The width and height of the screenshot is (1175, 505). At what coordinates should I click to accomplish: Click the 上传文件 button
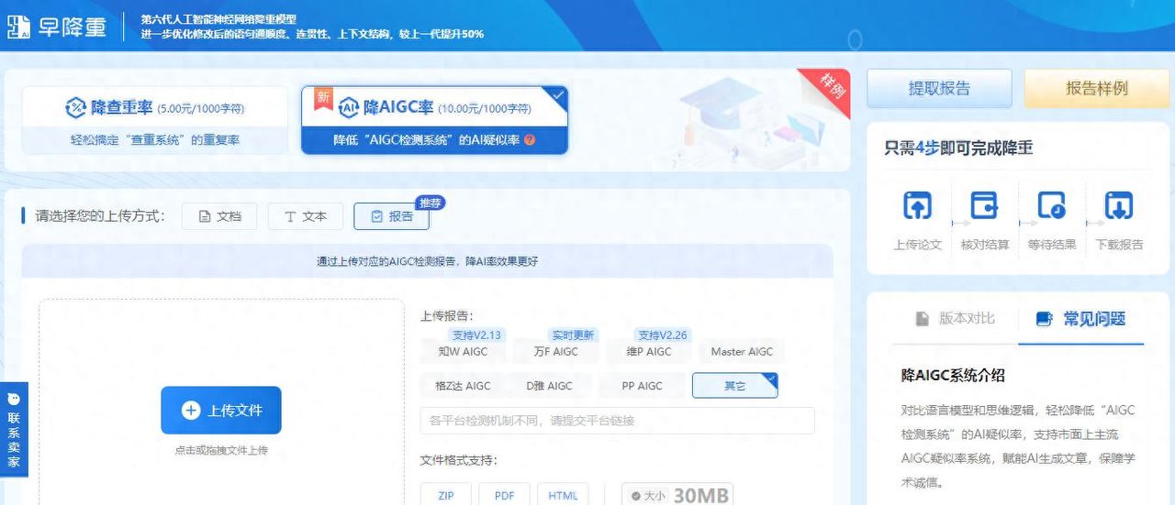[x=221, y=410]
